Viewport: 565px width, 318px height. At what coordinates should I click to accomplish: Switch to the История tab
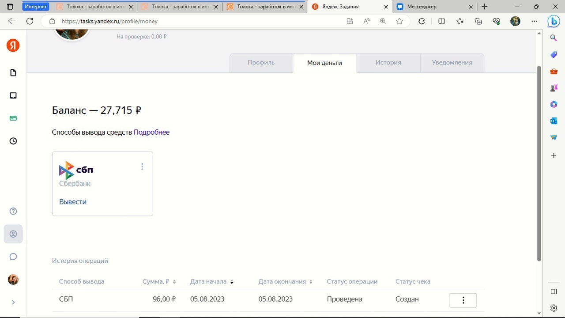click(388, 62)
